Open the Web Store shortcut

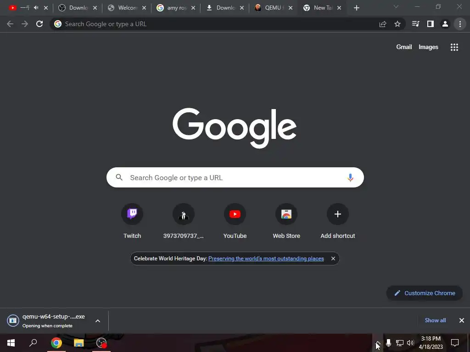point(286,221)
